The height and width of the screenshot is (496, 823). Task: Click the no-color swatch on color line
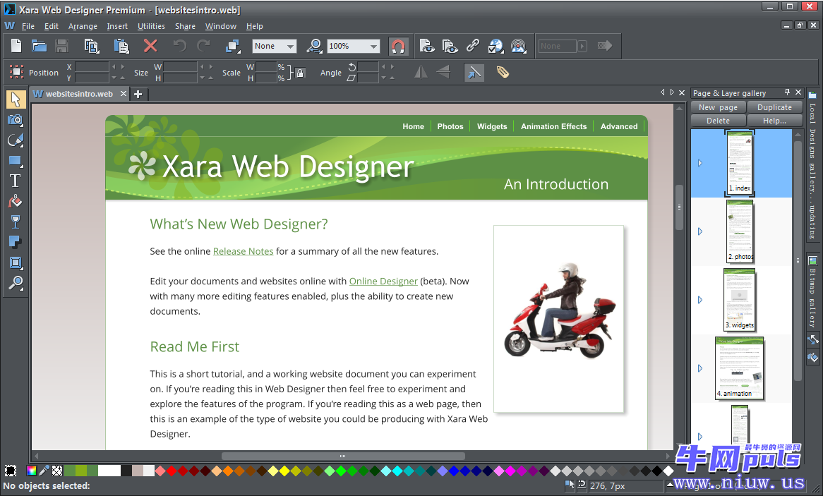click(x=56, y=471)
